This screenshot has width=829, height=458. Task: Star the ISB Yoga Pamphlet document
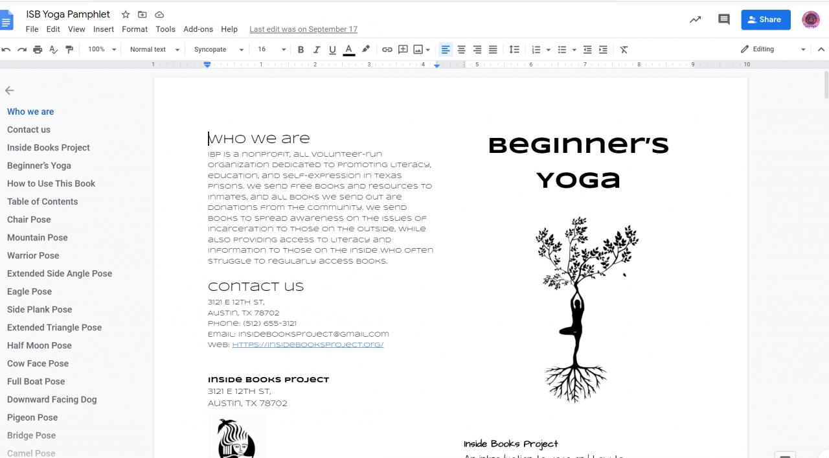tap(126, 14)
